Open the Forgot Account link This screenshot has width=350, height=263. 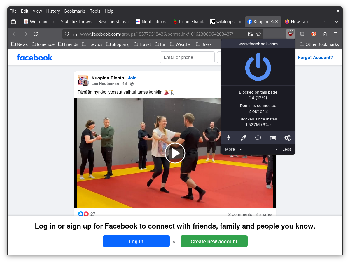[315, 58]
